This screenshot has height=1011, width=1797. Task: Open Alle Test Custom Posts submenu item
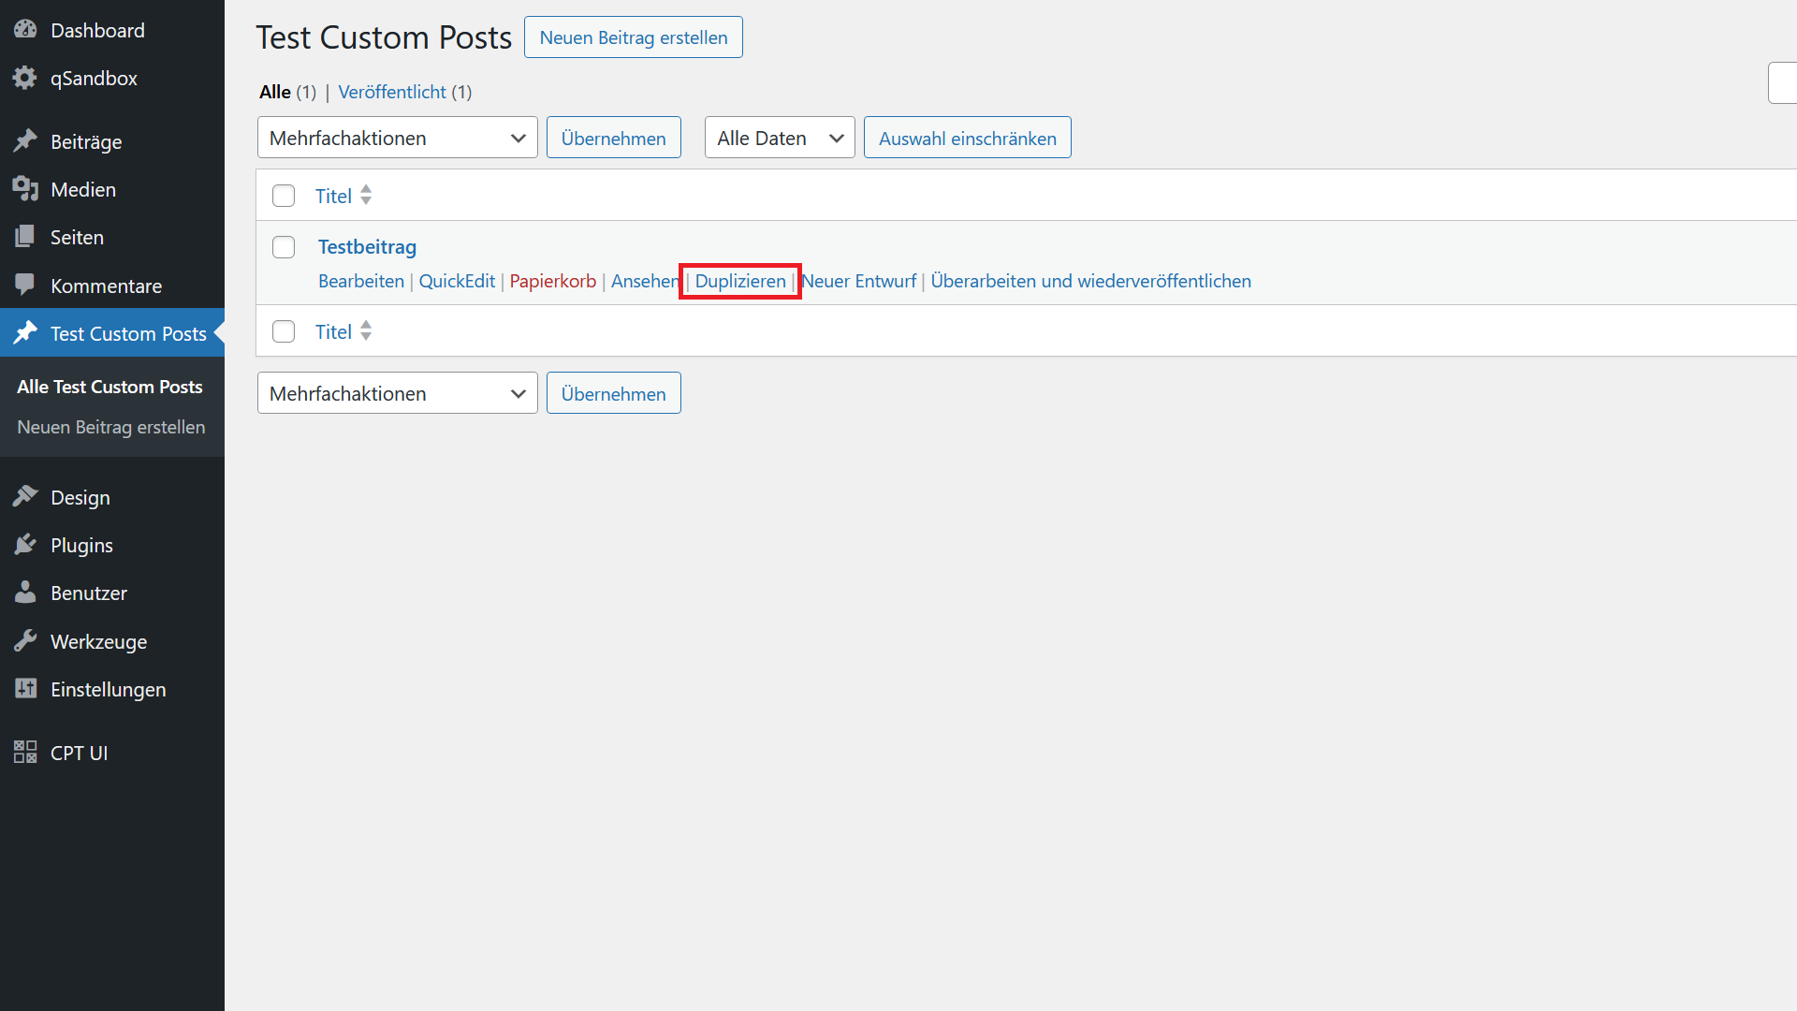pyautogui.click(x=110, y=387)
